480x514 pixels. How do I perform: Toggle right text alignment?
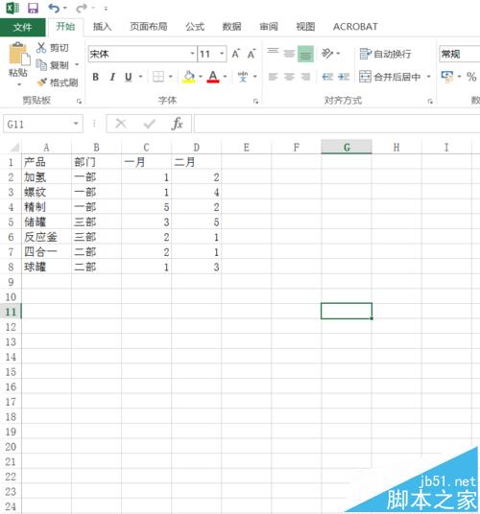[305, 77]
